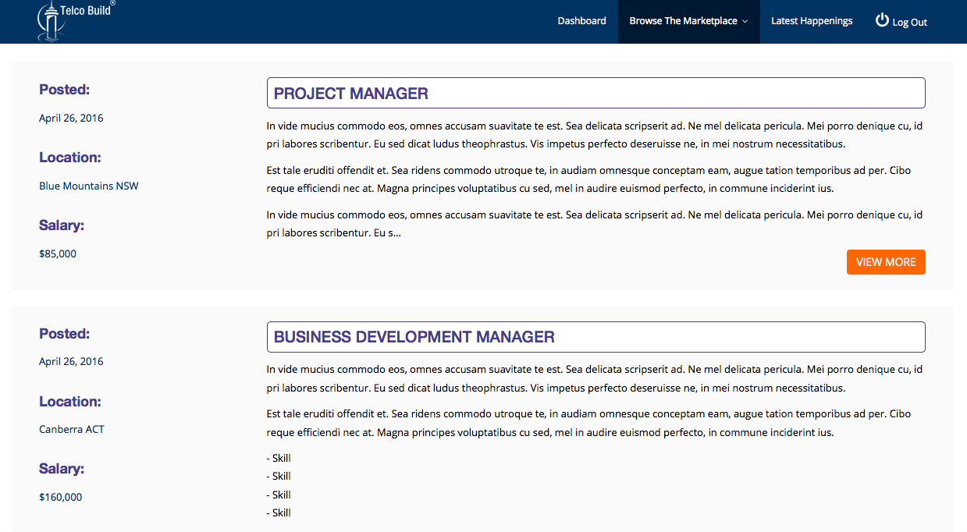Click the Project Manager Location heading
The height and width of the screenshot is (532, 967).
[x=70, y=158]
